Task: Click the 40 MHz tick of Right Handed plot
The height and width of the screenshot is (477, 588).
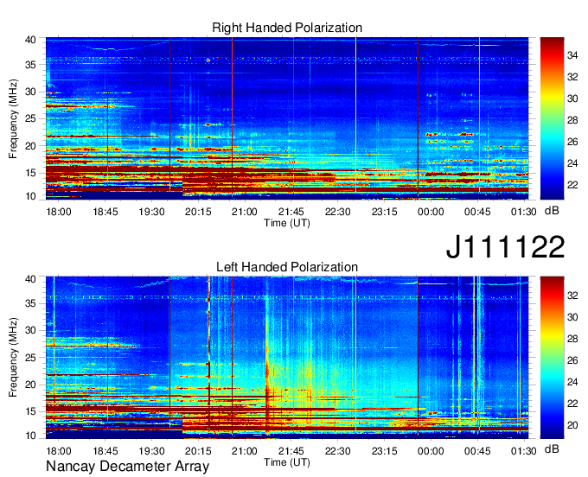Action: (x=30, y=40)
